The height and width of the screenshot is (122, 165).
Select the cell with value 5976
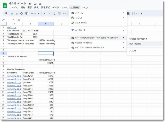point(46,76)
